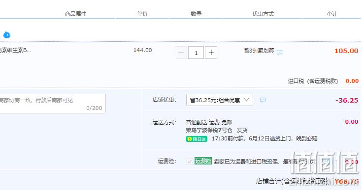Toggle the 运费险 checkbox
This screenshot has height=190, width=363.
(189, 161)
